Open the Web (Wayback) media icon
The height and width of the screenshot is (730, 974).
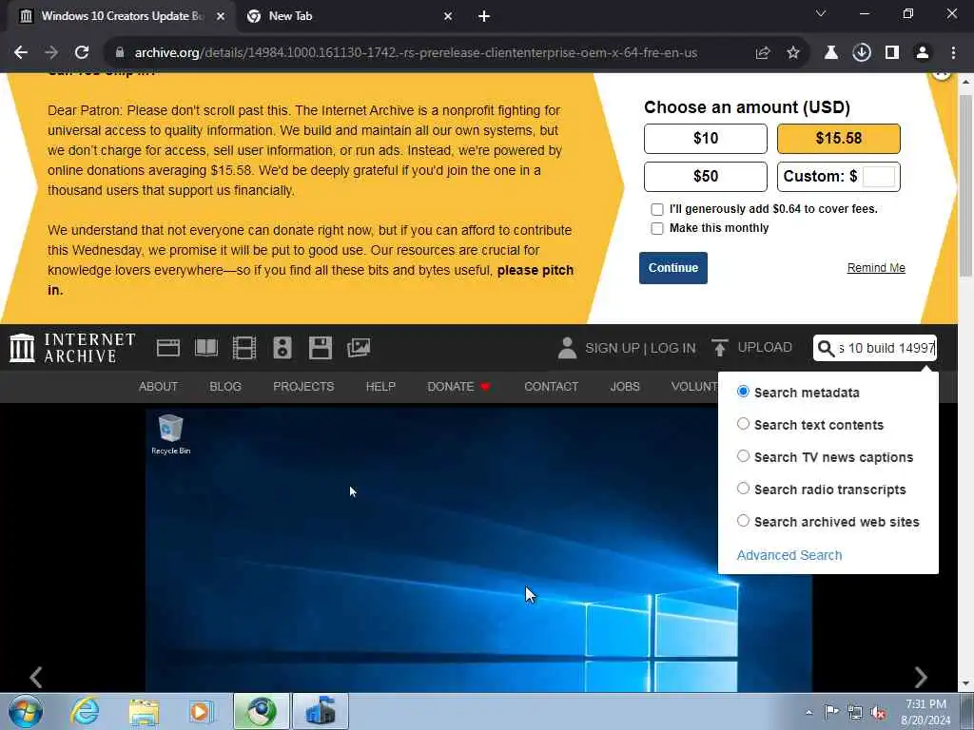(167, 348)
